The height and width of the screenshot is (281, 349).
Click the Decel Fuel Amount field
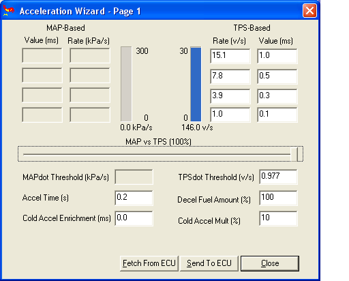click(x=278, y=198)
